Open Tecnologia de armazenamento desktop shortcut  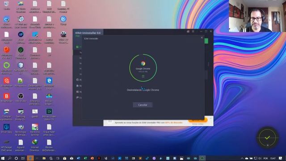point(21,130)
